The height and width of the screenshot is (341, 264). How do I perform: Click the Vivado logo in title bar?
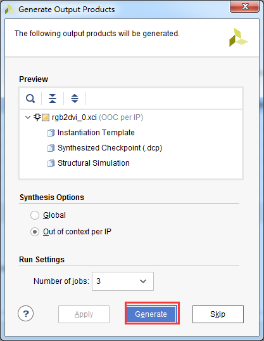(x=9, y=10)
